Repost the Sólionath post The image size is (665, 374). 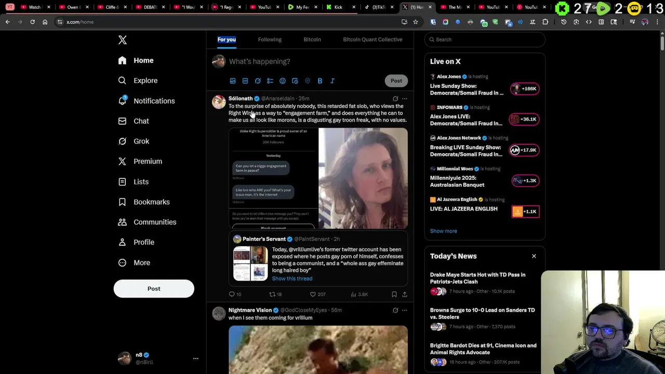click(275, 295)
